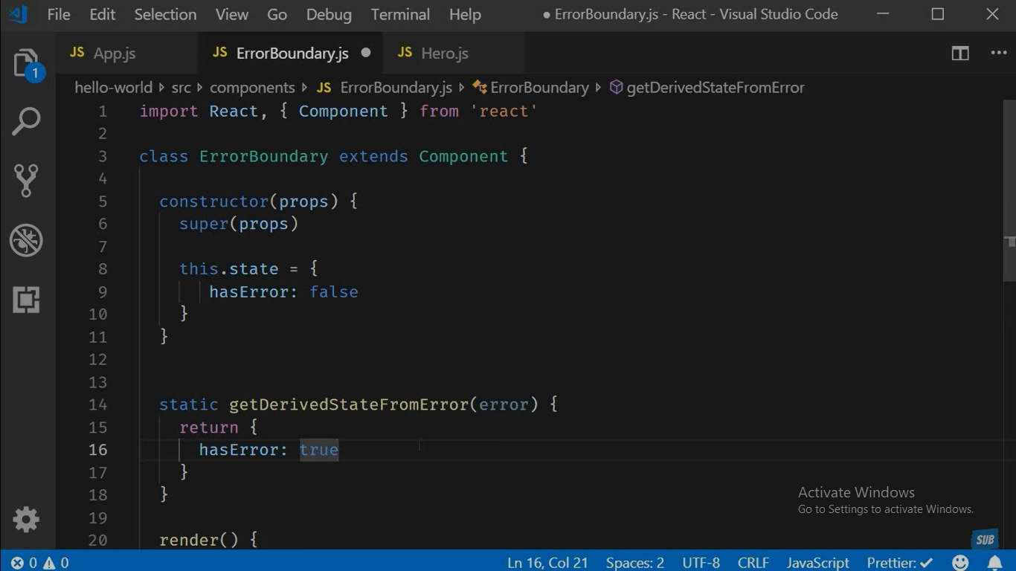Click 'this.state' on line 8
Image resolution: width=1016 pixels, height=571 pixels.
[228, 269]
